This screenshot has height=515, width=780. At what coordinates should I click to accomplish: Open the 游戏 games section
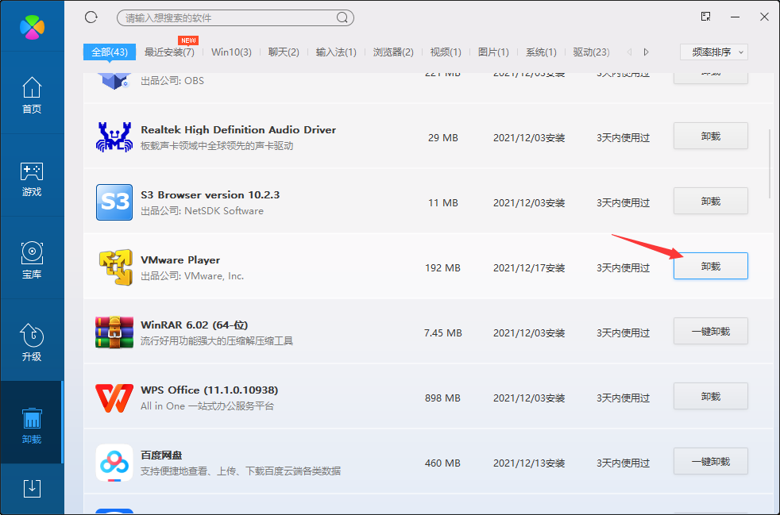pos(32,179)
